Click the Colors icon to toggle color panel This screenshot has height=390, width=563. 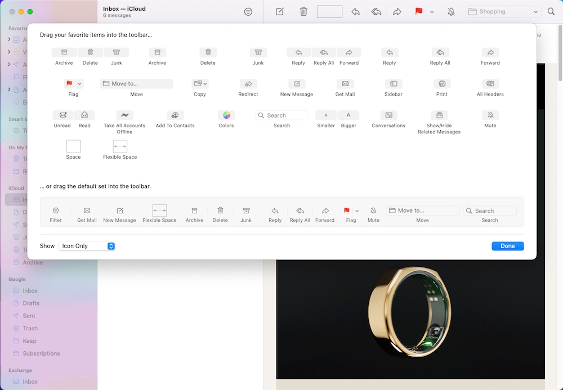[x=226, y=115]
